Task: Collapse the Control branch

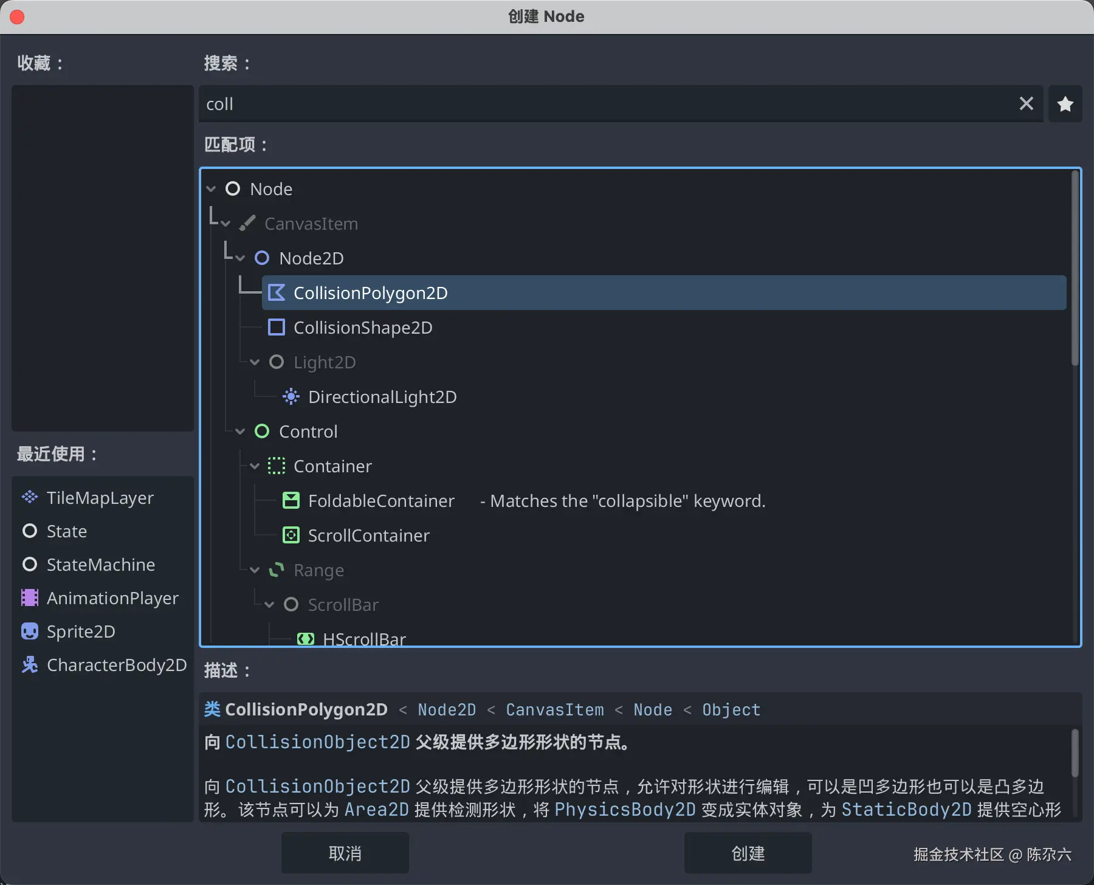Action: pos(241,432)
